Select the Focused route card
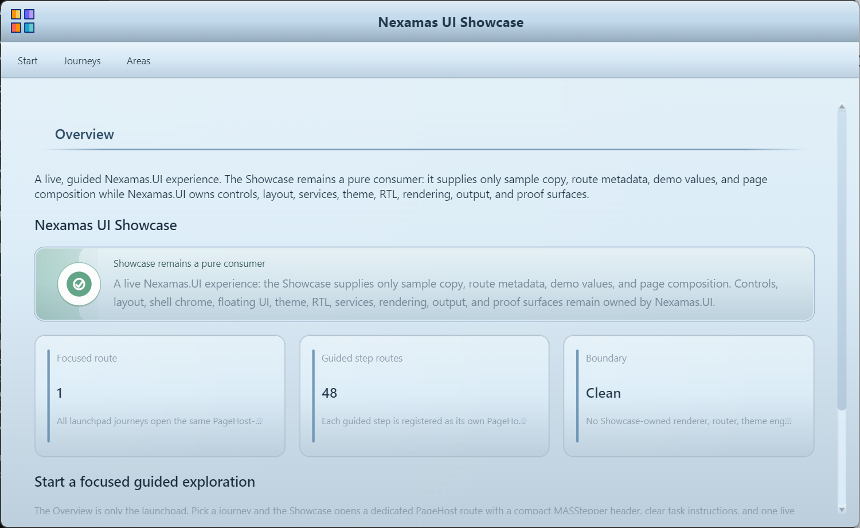The height and width of the screenshot is (528, 860). pos(160,396)
